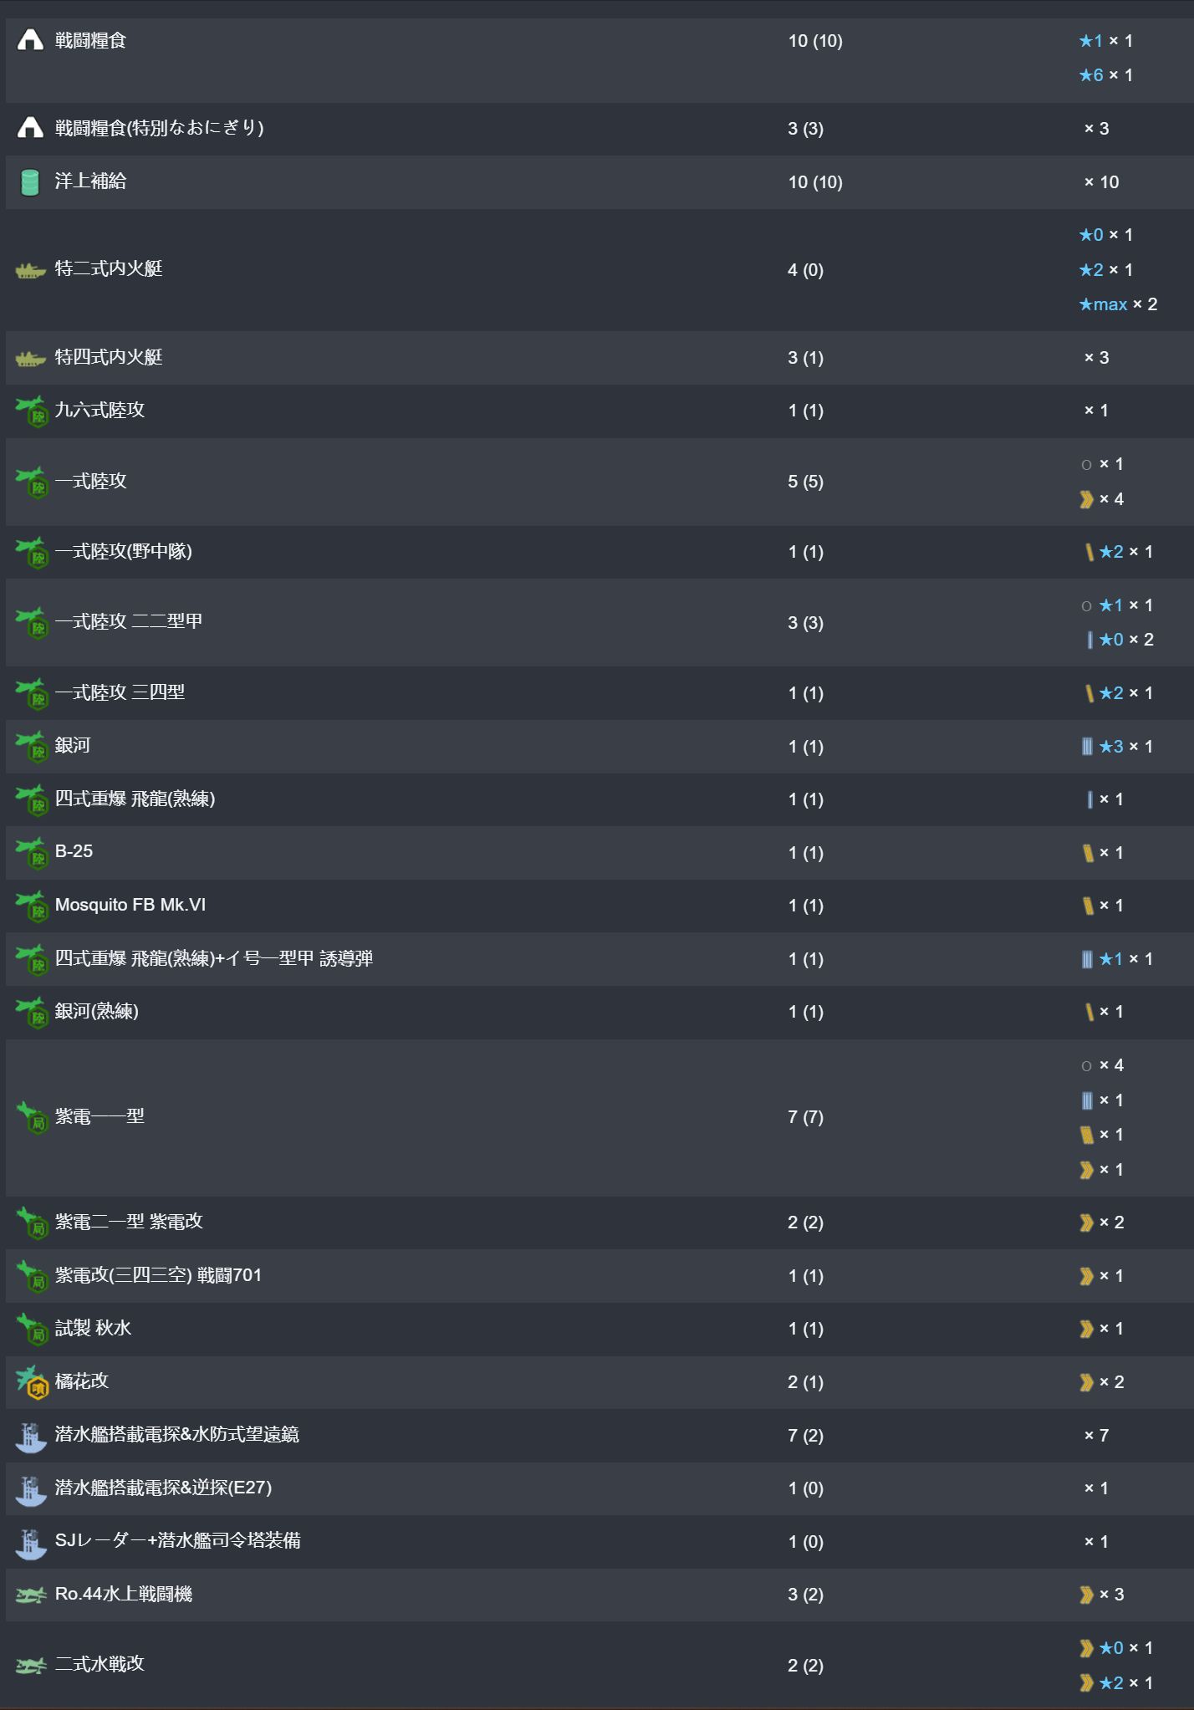Click the green drum icon for 洋上補給
The image size is (1194, 1710).
click(30, 181)
